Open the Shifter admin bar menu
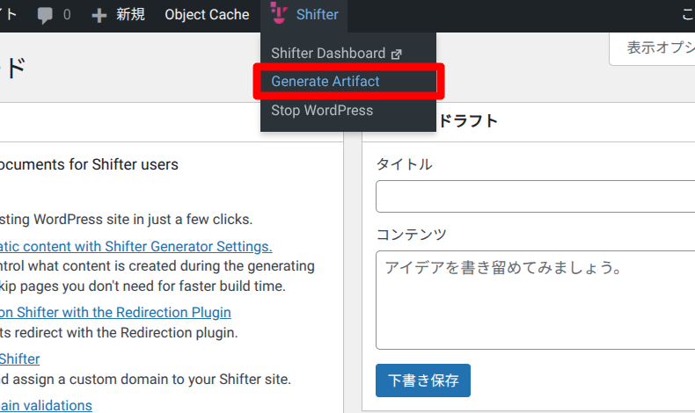The width and height of the screenshot is (695, 413). [304, 15]
